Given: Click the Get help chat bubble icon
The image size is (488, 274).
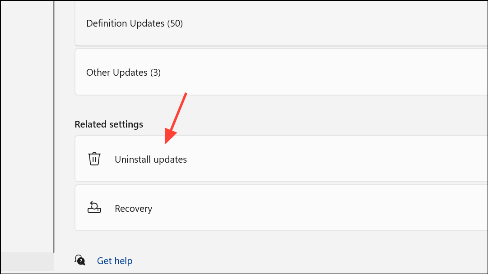Looking at the screenshot, I should coord(80,260).
